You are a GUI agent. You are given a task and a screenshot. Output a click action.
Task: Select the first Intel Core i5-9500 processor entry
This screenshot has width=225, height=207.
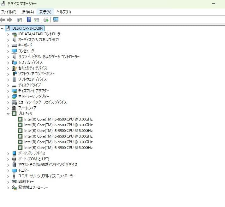pyautogui.click(x=58, y=119)
